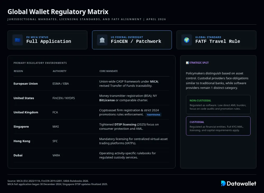This screenshot has height=193, width=264.
Task: Click the CORE MANDATE column header
Action: pyautogui.click(x=109, y=71)
